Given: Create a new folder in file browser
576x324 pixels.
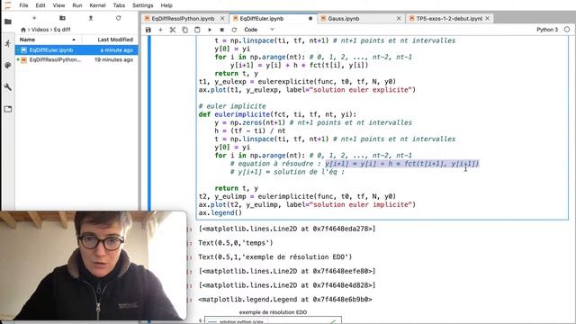Looking at the screenshot, I should (62, 18).
